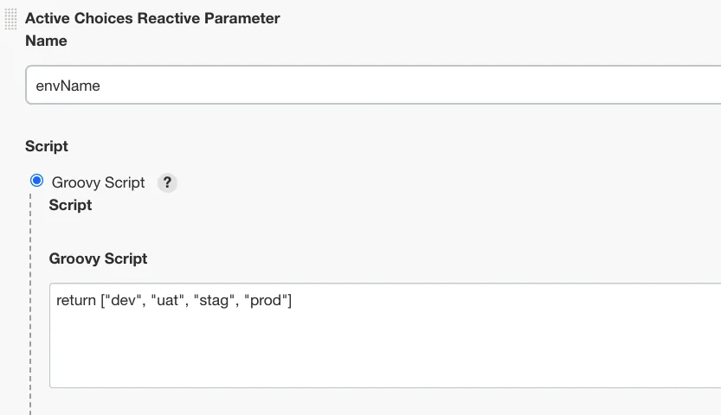This screenshot has height=415, width=721.
Task: Grab the dotted drag handle beside the parameter title
Action: [x=11, y=17]
